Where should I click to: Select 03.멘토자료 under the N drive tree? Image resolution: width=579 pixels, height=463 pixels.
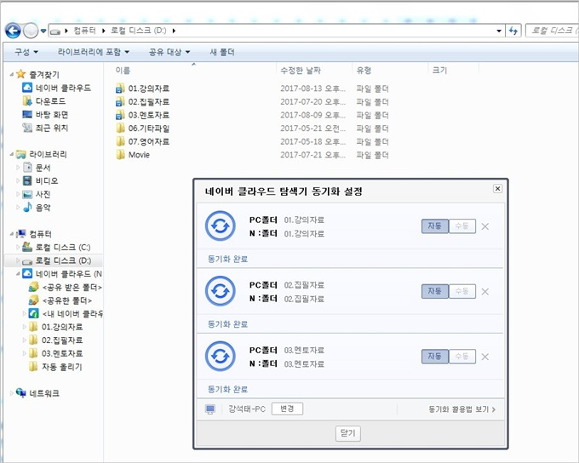click(x=55, y=354)
